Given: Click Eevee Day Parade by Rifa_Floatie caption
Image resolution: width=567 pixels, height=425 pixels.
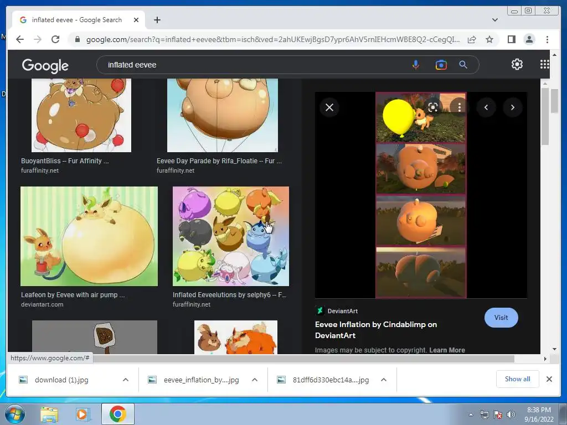Looking at the screenshot, I should tap(219, 161).
